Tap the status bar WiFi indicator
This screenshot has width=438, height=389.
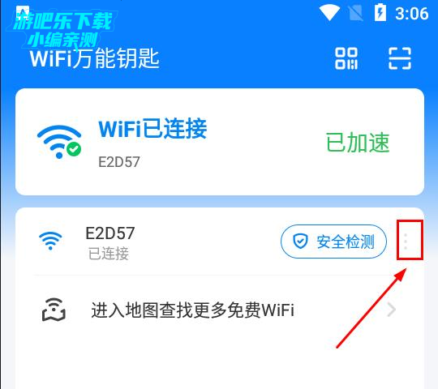coord(329,13)
